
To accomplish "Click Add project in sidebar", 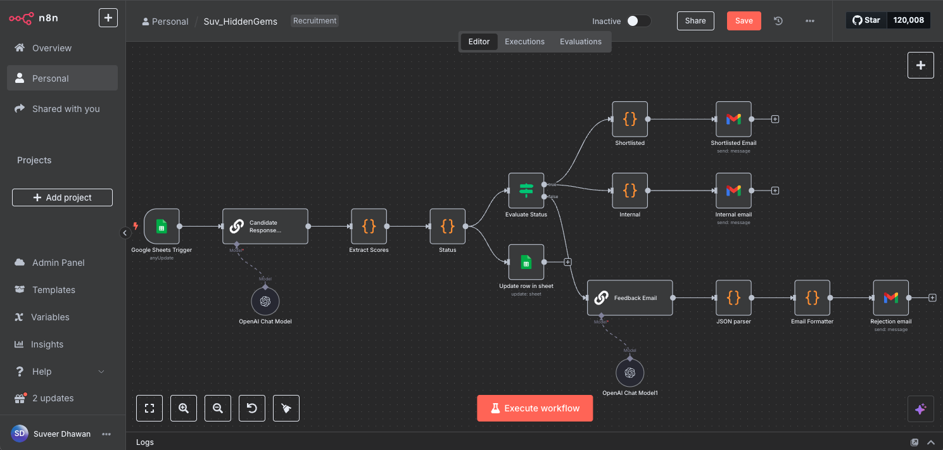I will click(x=62, y=197).
